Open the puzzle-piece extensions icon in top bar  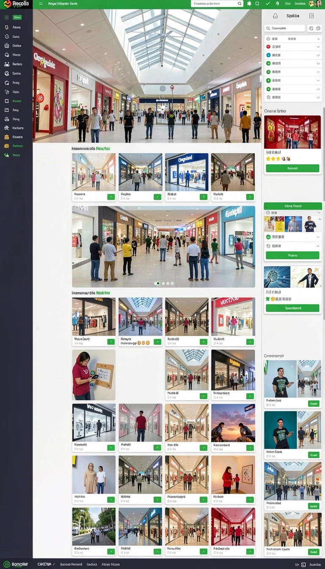point(249,3)
